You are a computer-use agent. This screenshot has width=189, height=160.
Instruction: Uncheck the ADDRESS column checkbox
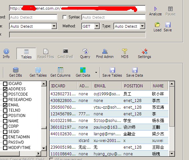pos(5,89)
